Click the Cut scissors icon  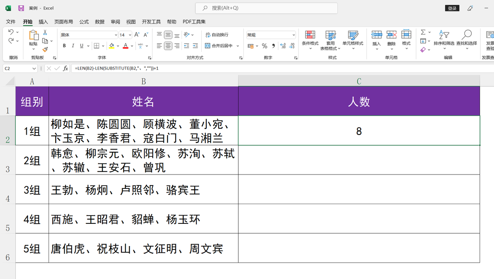click(45, 32)
